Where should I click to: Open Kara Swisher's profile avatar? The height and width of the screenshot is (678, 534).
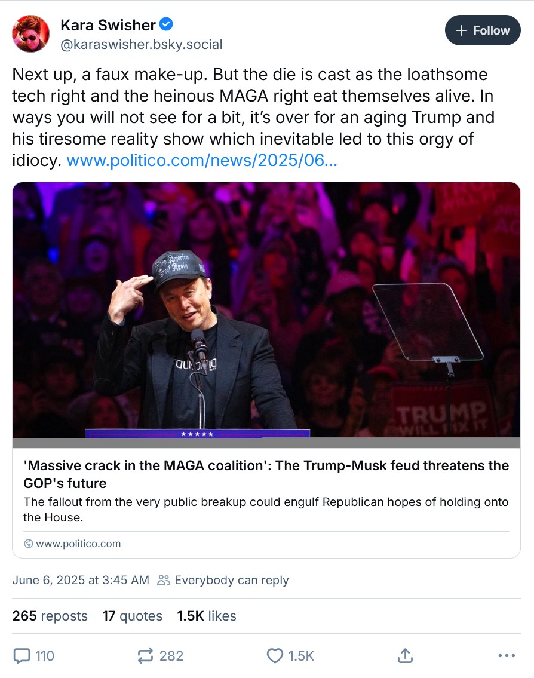coord(30,33)
